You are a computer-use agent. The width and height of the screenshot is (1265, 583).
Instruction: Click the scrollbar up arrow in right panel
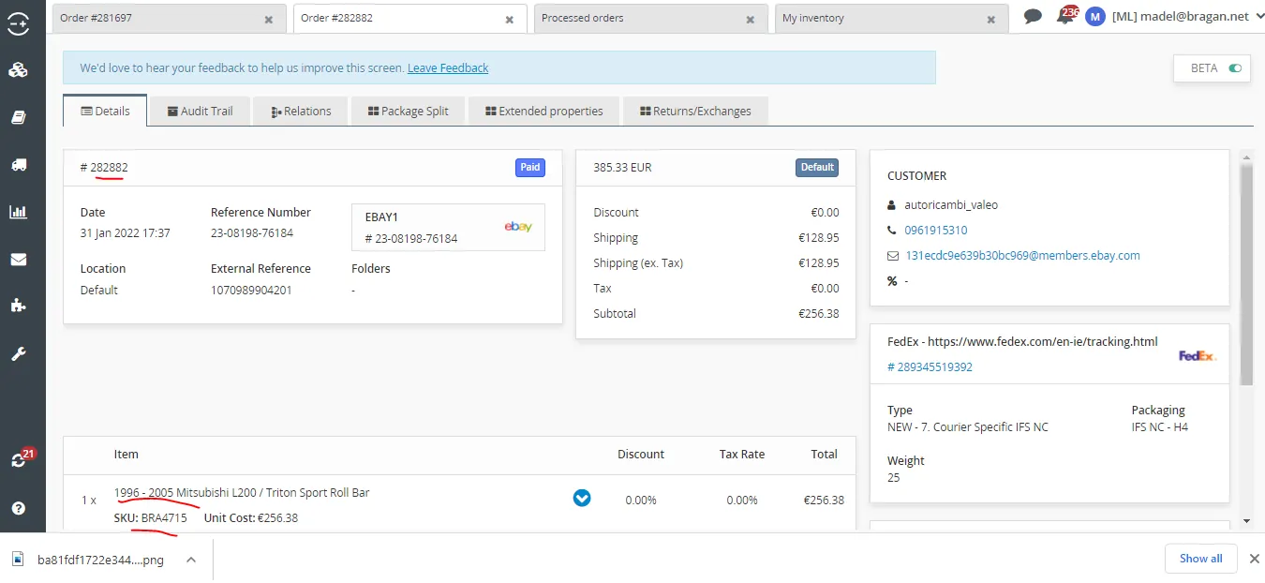tap(1245, 157)
